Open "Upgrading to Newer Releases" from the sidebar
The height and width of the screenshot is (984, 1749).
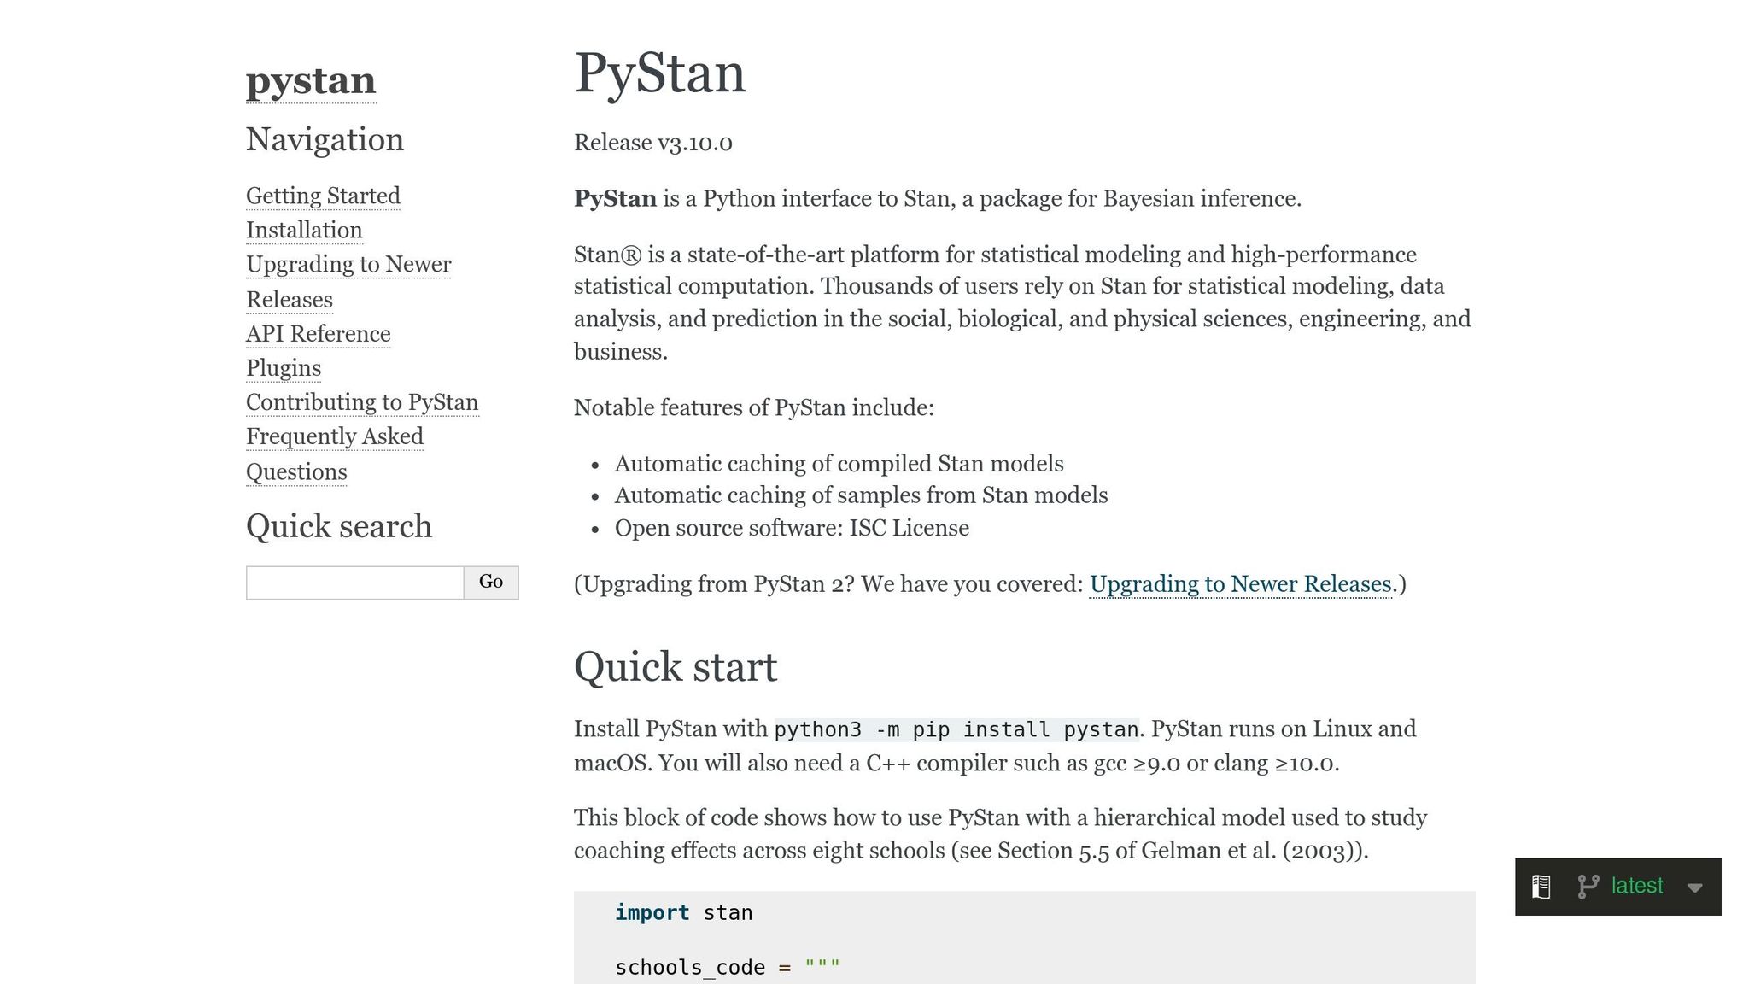coord(348,265)
